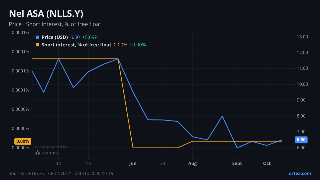Screen dimensions: 320x180
Task: Click the blue 6.50 tag on right axis
Action: (301, 140)
